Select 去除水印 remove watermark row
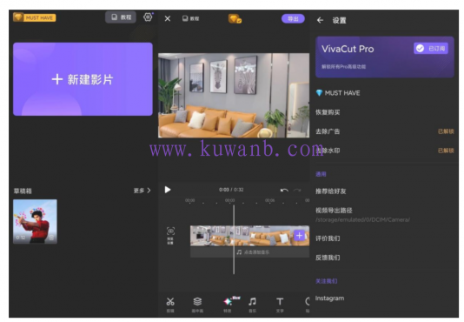This screenshot has width=464, height=322. click(384, 151)
